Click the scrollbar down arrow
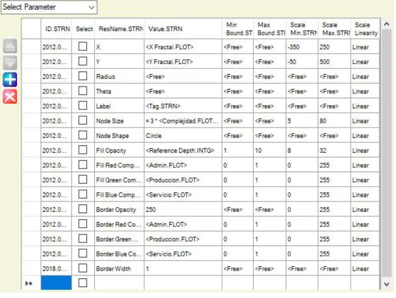Image resolution: width=396 pixels, height=298 pixels. pos(386,285)
